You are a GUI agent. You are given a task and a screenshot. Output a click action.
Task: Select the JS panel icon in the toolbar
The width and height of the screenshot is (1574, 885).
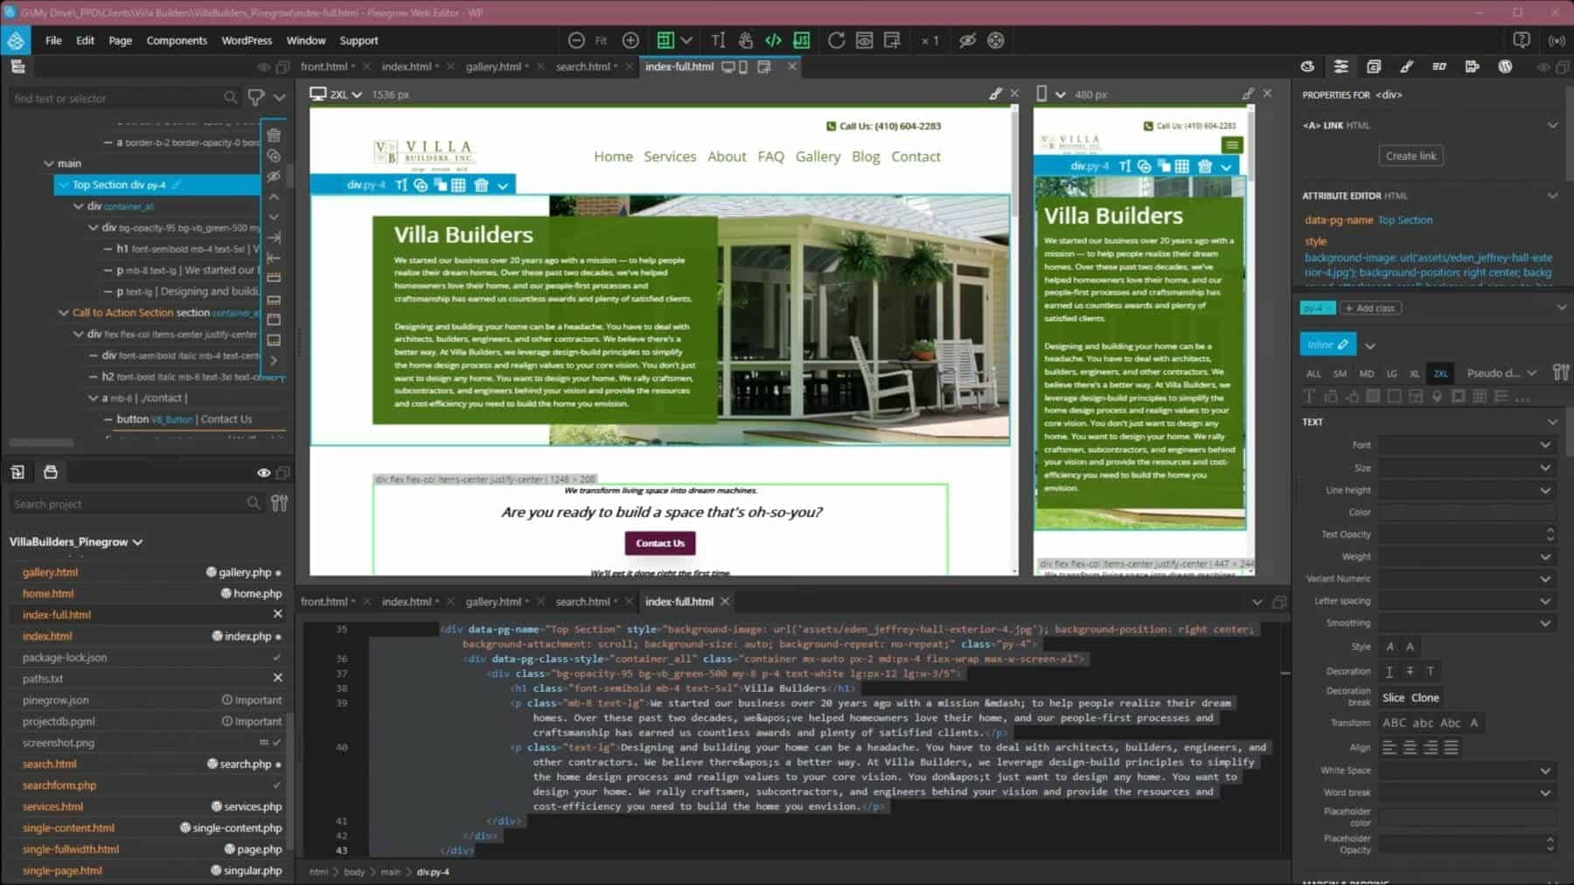tap(802, 40)
